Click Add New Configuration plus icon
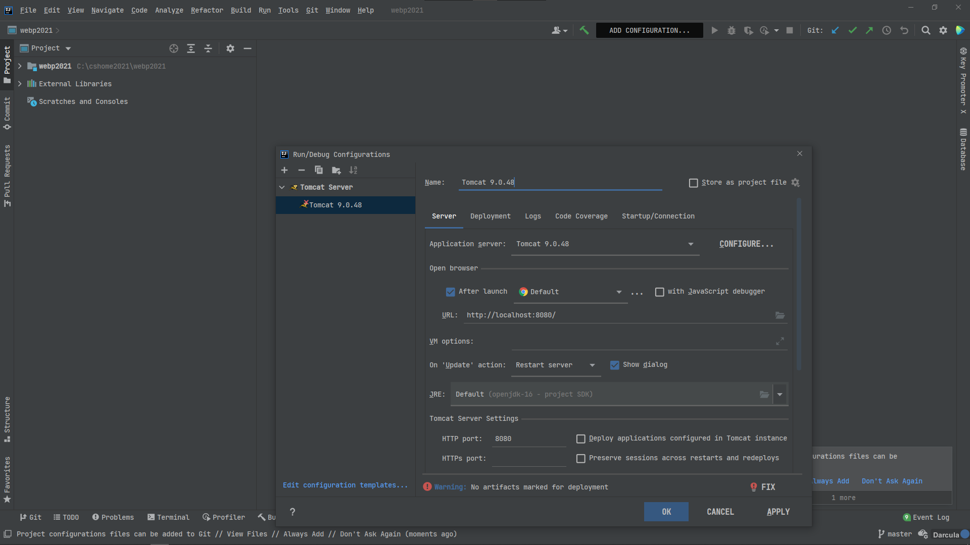This screenshot has width=970, height=545. [x=284, y=170]
